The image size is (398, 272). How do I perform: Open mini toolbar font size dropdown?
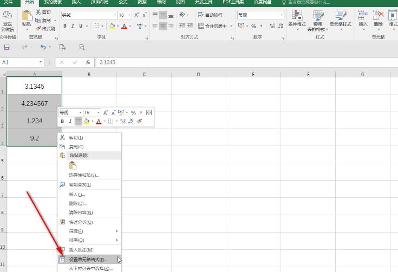98,112
